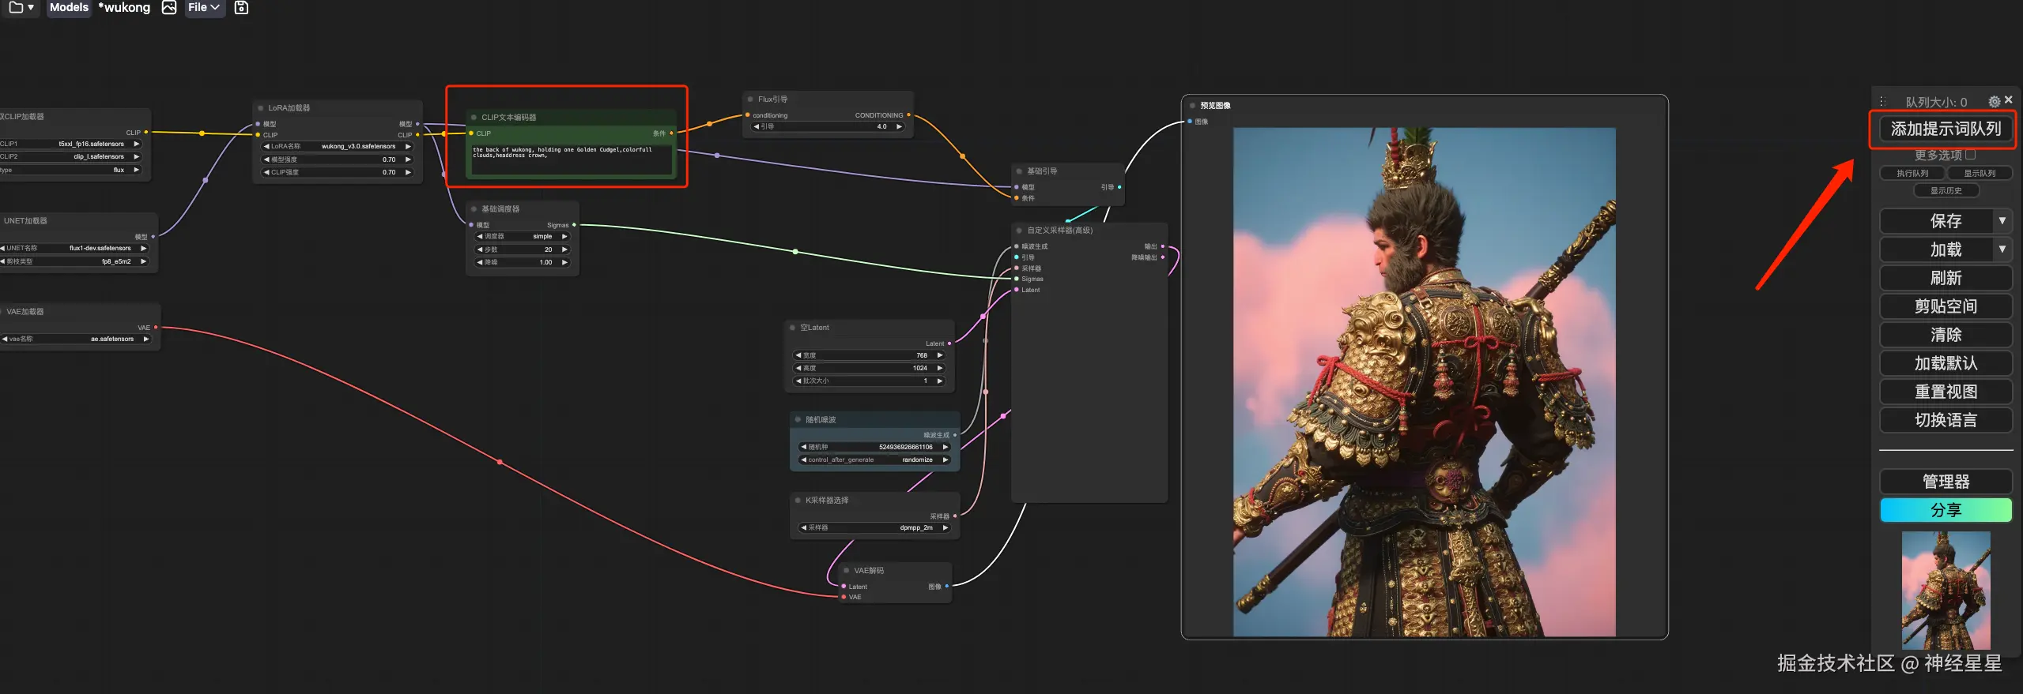
Task: Collapse the 预览图像 node using its dot
Action: 1192,105
